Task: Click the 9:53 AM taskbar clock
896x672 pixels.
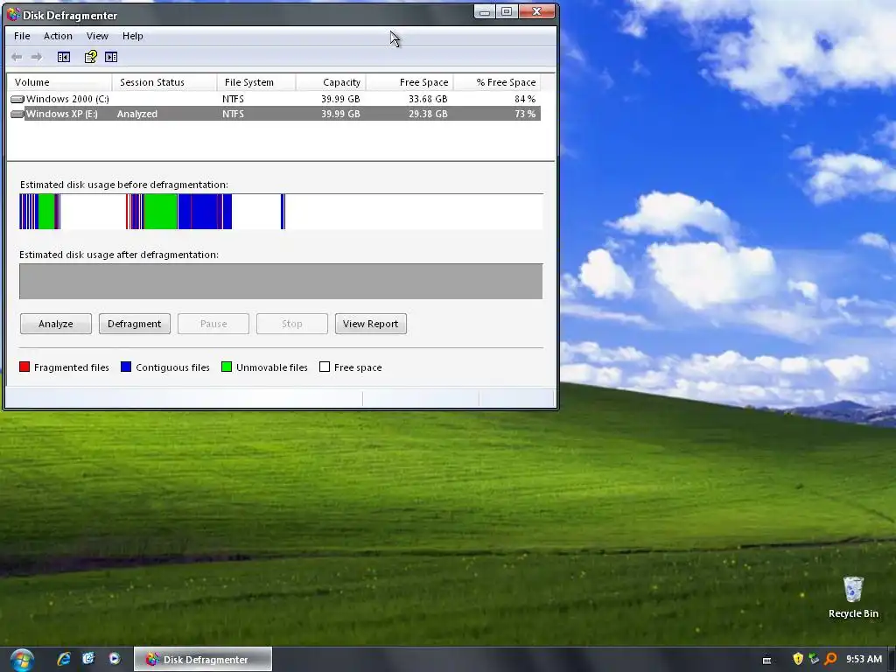Action: tap(864, 659)
